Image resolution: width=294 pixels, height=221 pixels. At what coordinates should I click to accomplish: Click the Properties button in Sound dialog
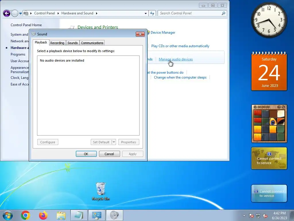coord(129,142)
